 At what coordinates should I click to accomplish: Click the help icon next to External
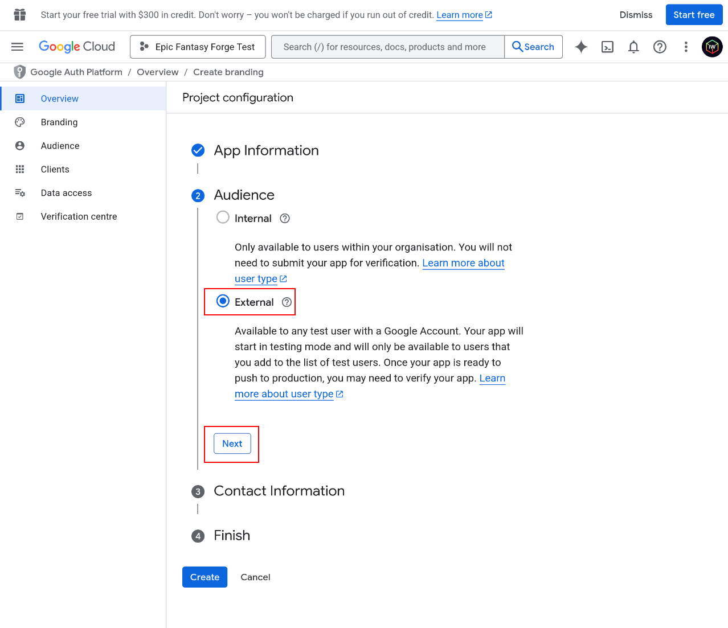(x=287, y=302)
